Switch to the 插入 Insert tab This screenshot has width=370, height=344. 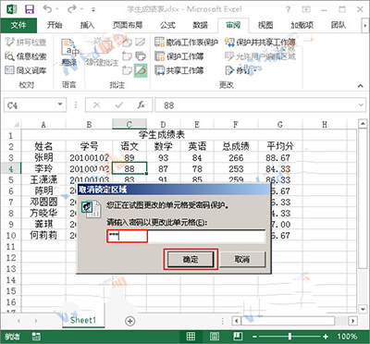[x=87, y=25]
